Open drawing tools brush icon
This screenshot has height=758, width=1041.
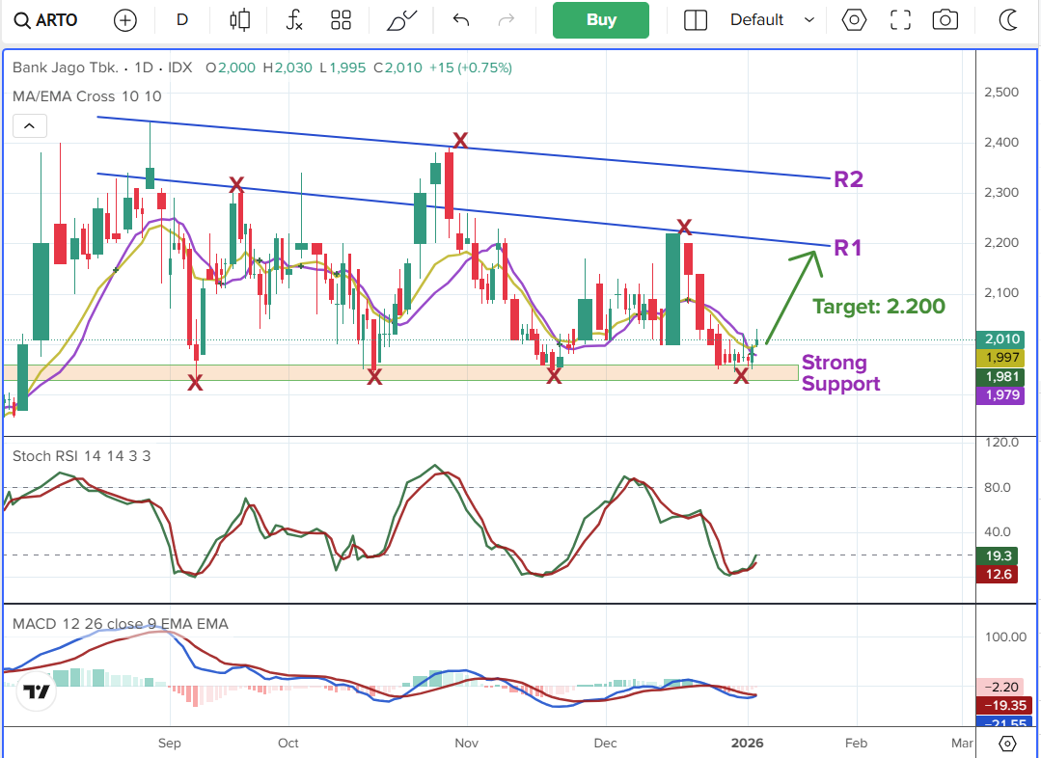click(401, 20)
